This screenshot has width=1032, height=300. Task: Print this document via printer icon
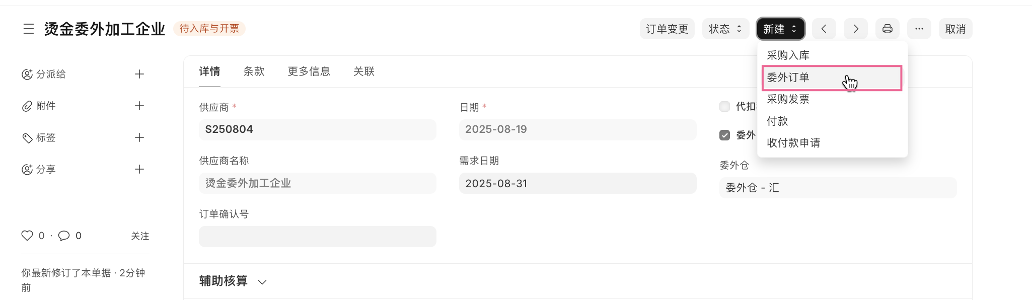[887, 29]
